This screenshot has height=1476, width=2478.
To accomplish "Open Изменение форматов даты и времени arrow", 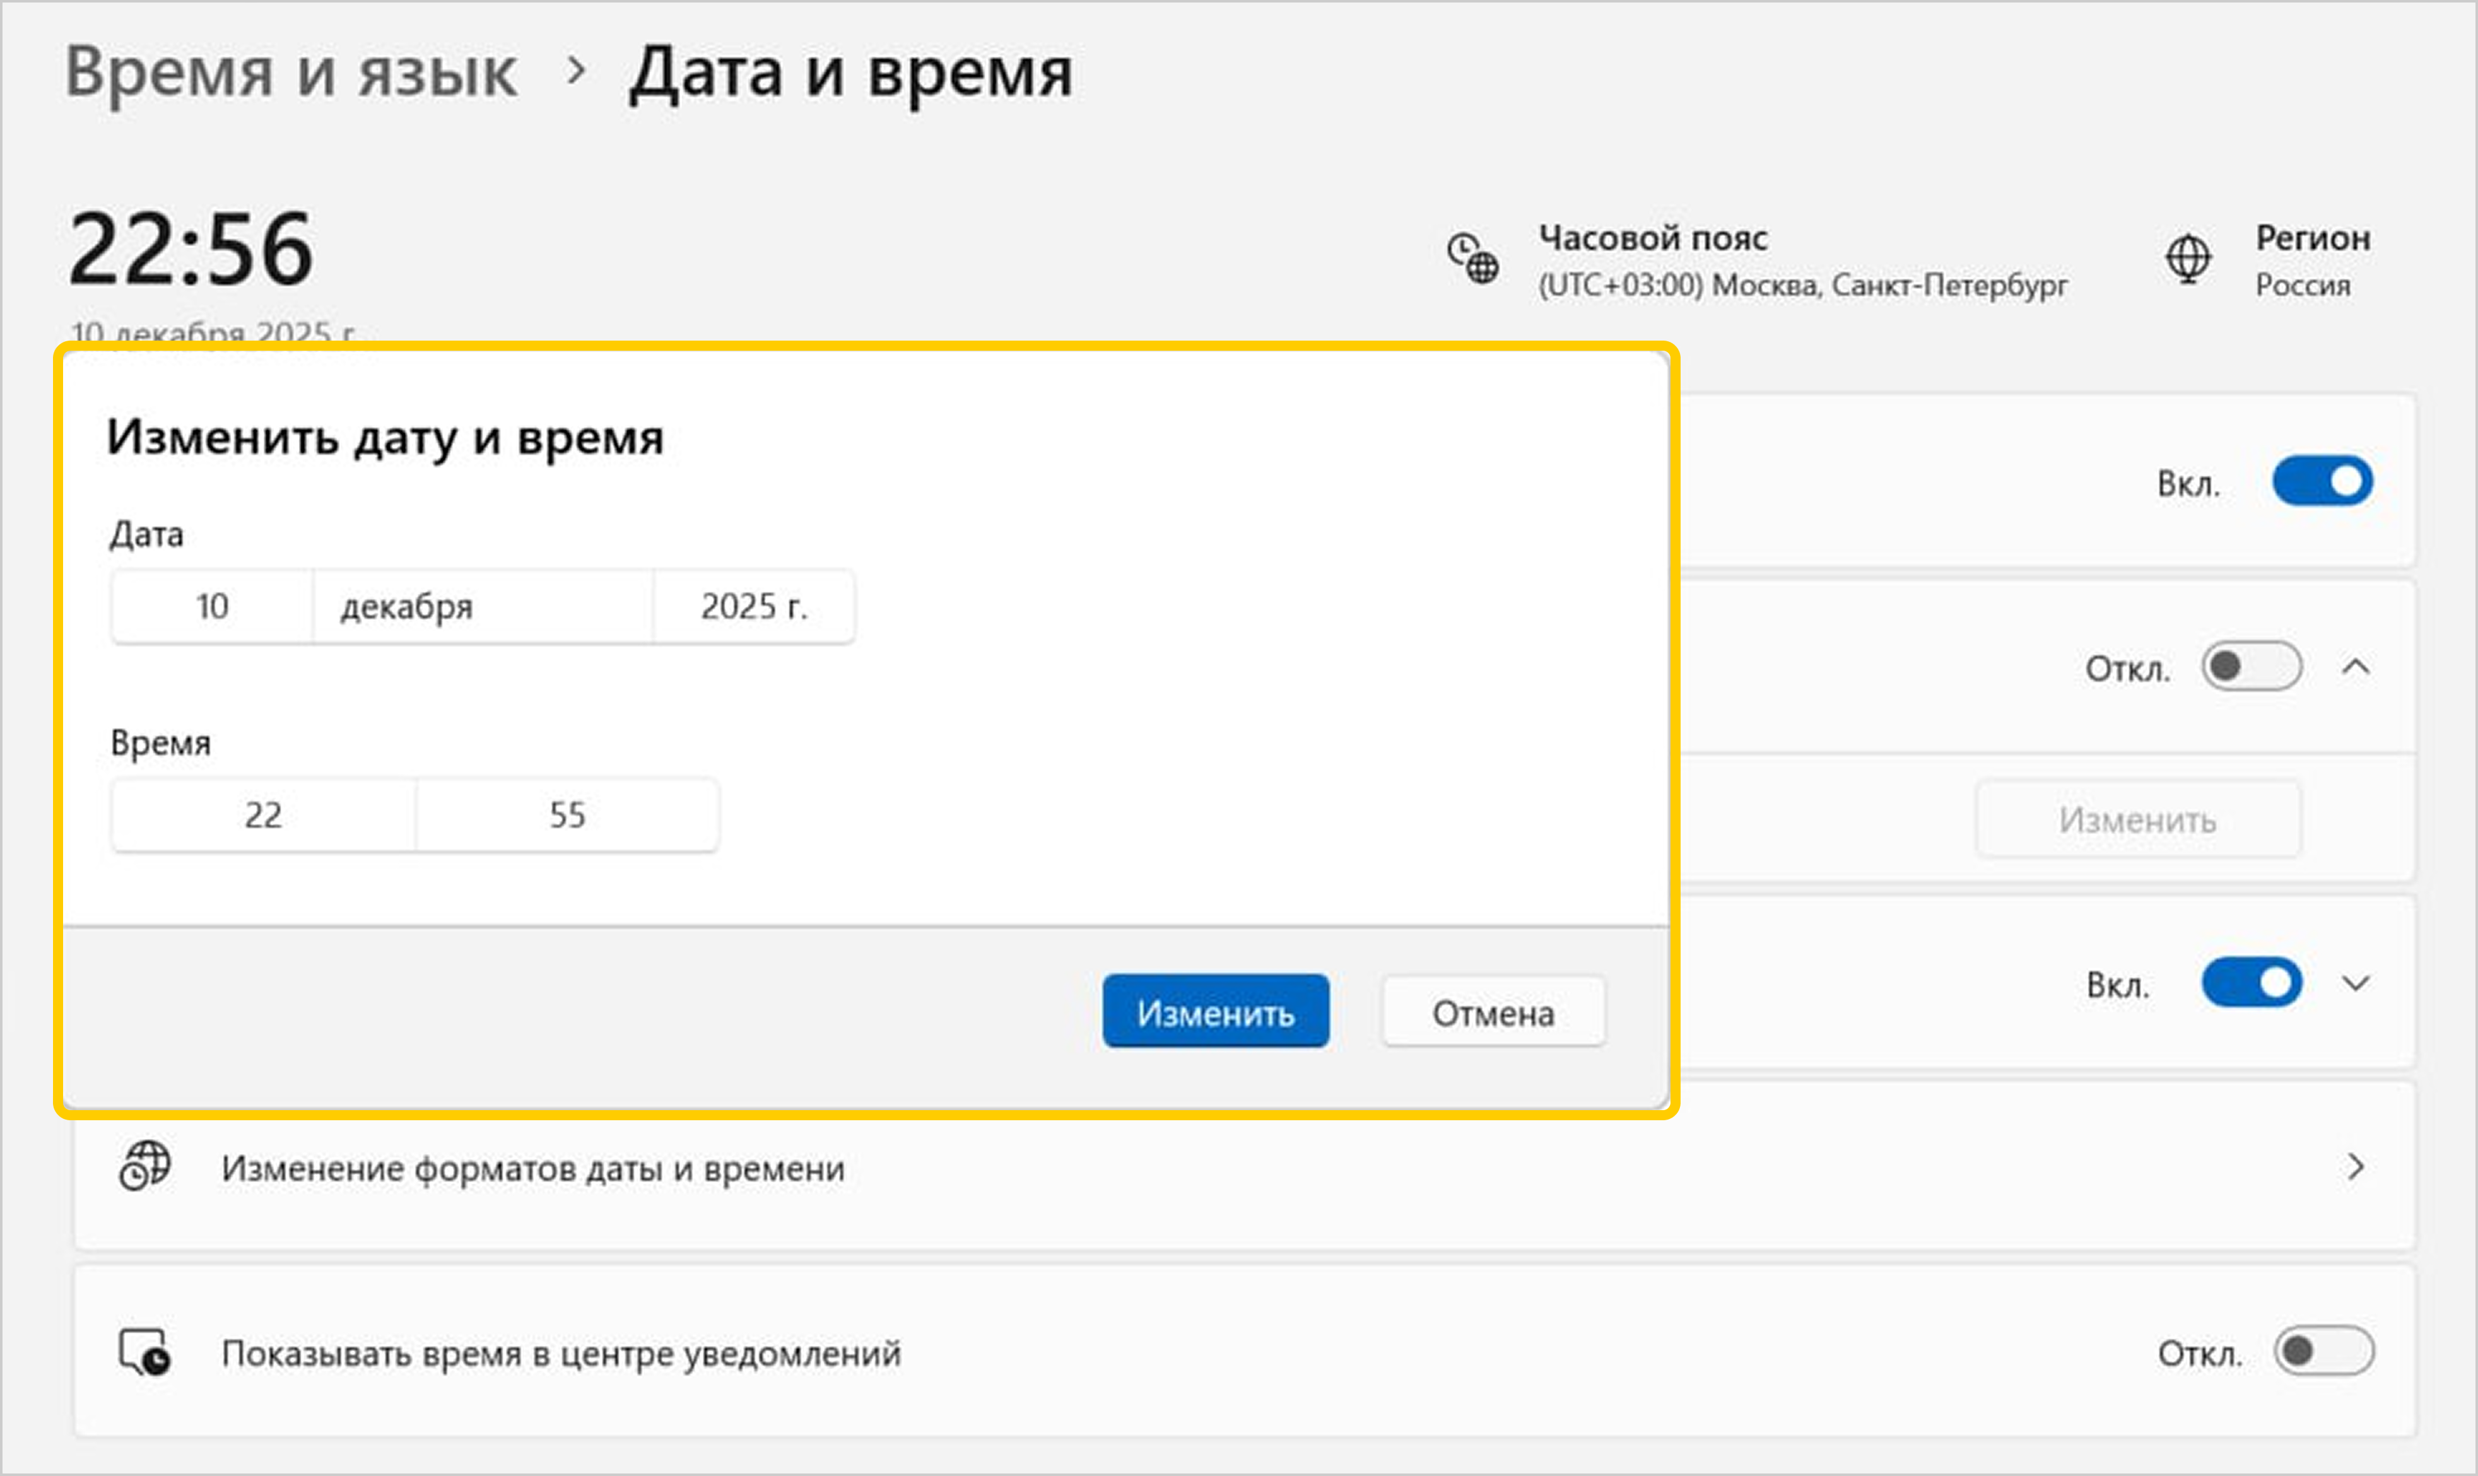I will click(x=2354, y=1167).
